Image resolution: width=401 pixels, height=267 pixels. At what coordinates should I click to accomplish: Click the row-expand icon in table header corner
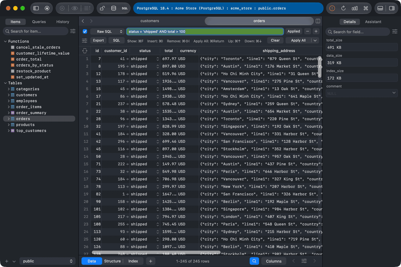pyautogui.click(x=85, y=51)
